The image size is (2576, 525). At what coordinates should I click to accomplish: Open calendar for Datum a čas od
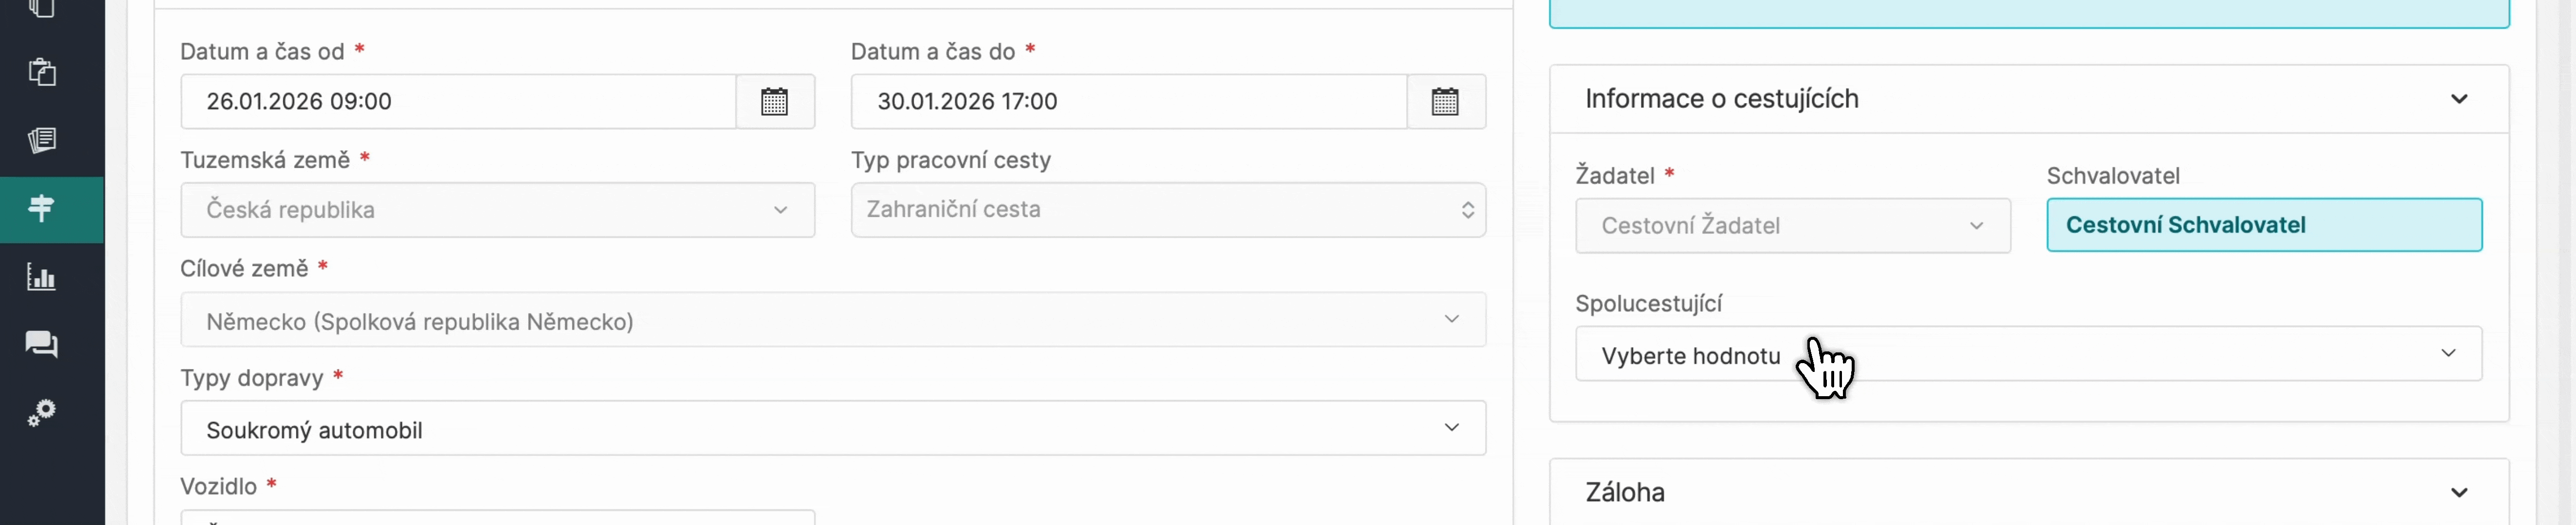pyautogui.click(x=774, y=102)
